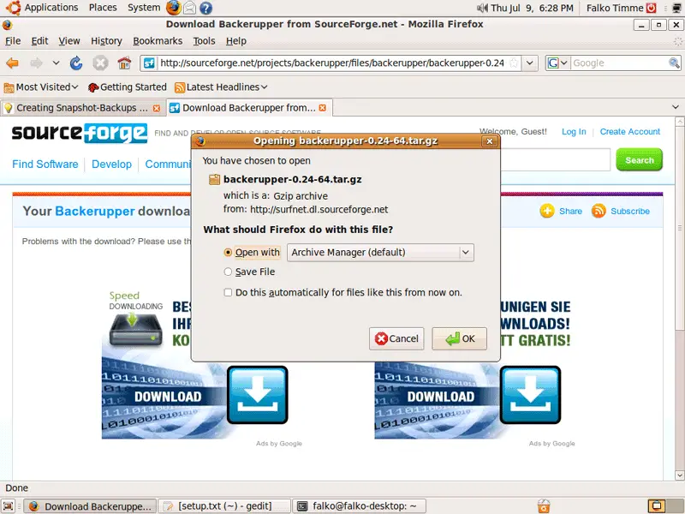Click the left DOWNLOAD ad arrow image
The image size is (685, 514).
tap(258, 395)
